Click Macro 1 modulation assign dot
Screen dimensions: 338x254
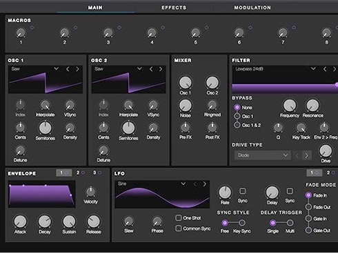[x=32, y=28]
